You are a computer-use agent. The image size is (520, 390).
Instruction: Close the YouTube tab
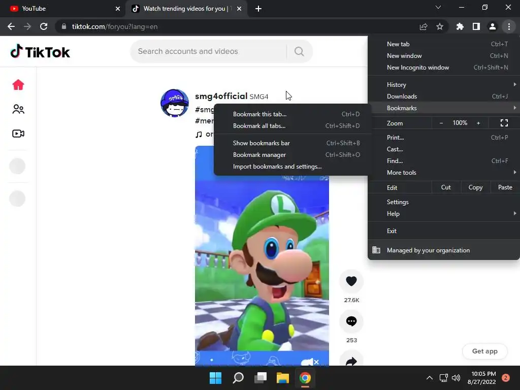(118, 9)
